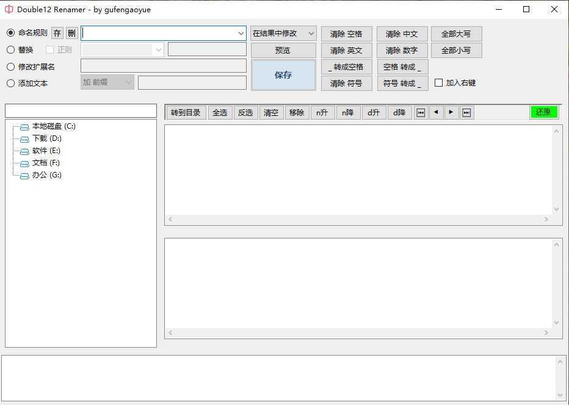The width and height of the screenshot is (569, 405).
Task: Click the 预览 preview button
Action: coord(283,50)
